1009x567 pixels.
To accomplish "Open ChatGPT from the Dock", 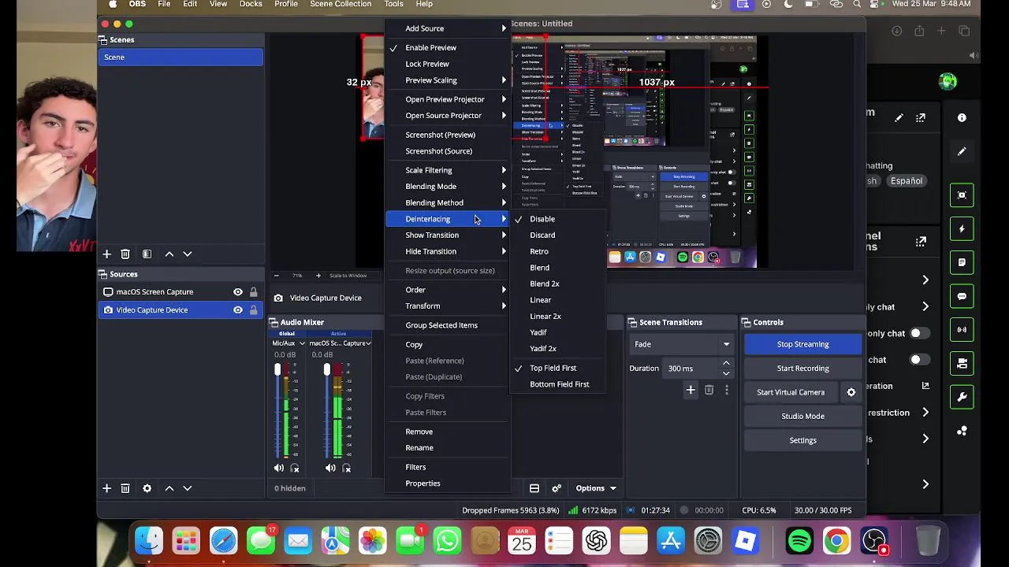I will point(596,541).
